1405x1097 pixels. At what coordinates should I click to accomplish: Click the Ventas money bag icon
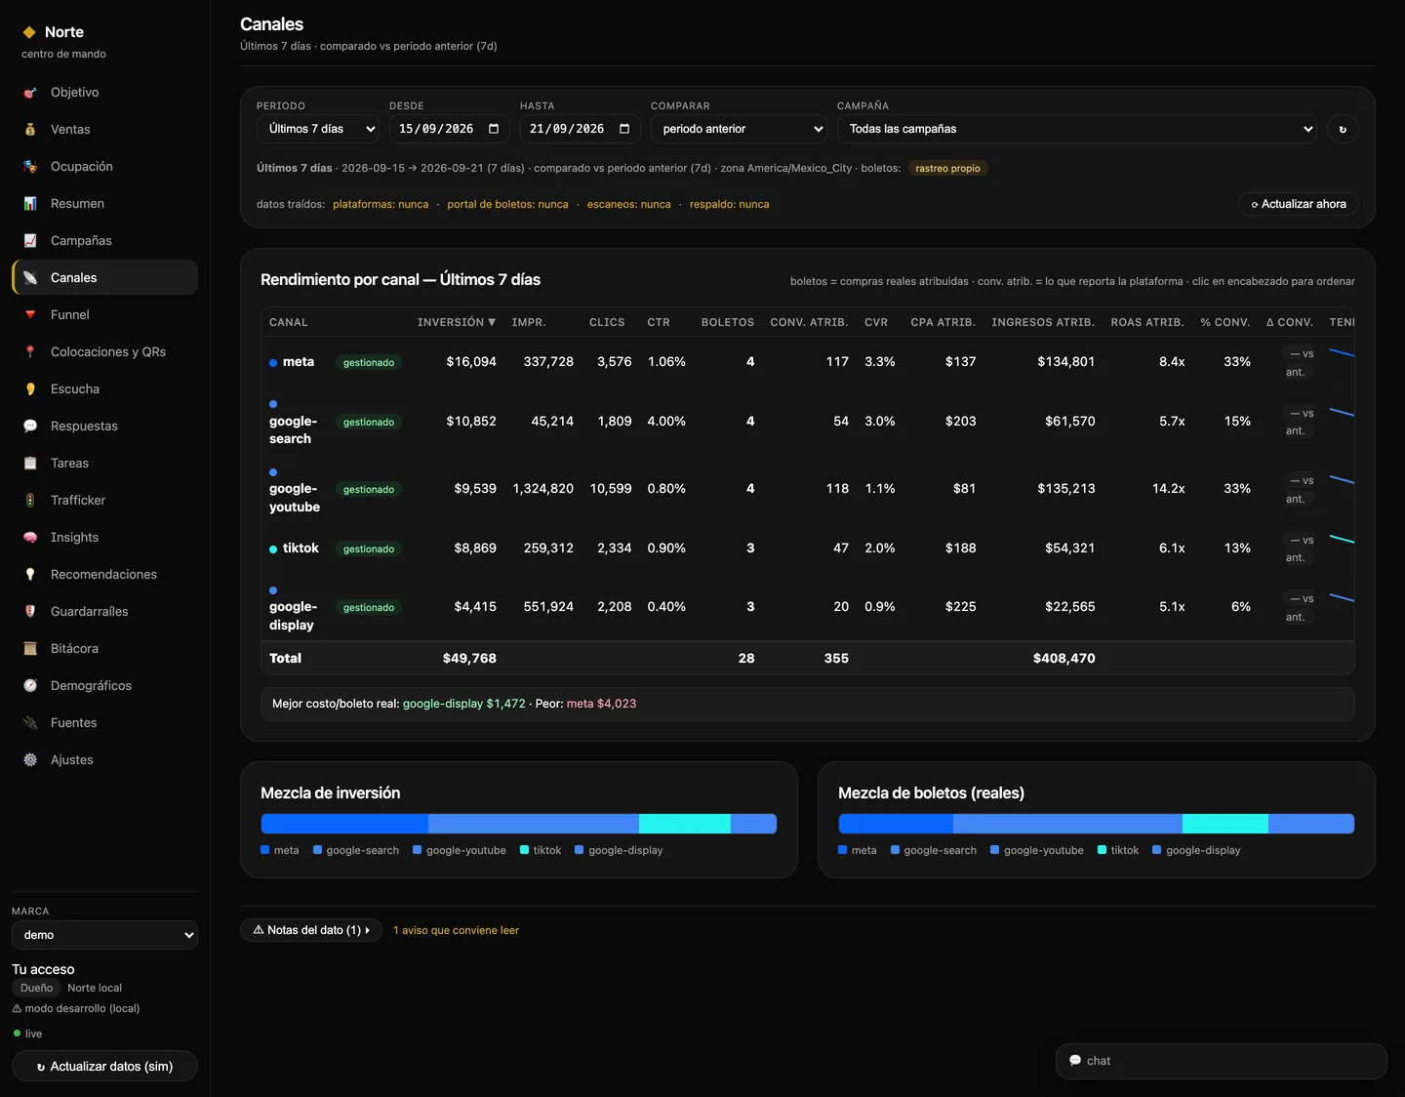point(30,130)
